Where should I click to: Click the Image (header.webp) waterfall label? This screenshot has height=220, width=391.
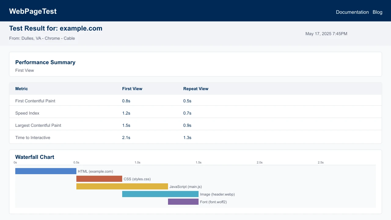217,194
